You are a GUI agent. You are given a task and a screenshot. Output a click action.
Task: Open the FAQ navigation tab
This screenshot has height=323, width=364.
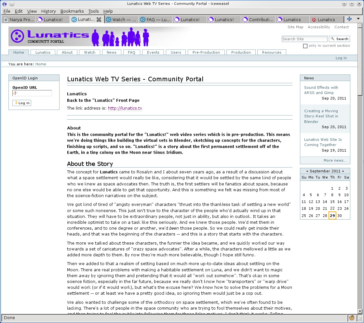coord(131,52)
